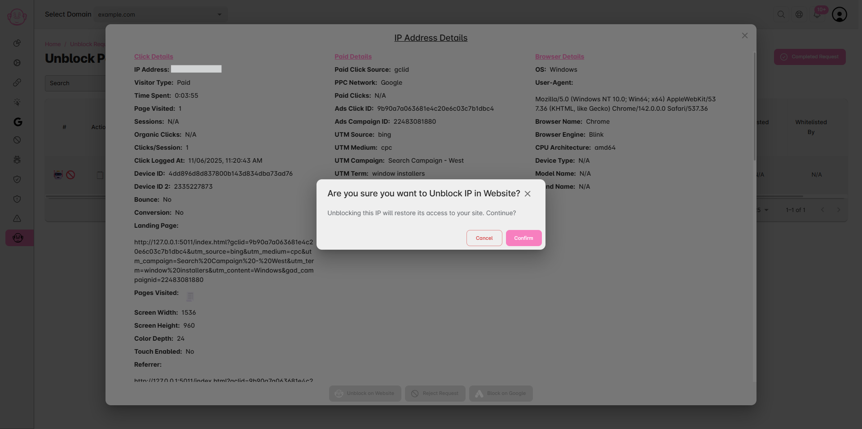Open the gear-wheel sidebar item

[17, 63]
